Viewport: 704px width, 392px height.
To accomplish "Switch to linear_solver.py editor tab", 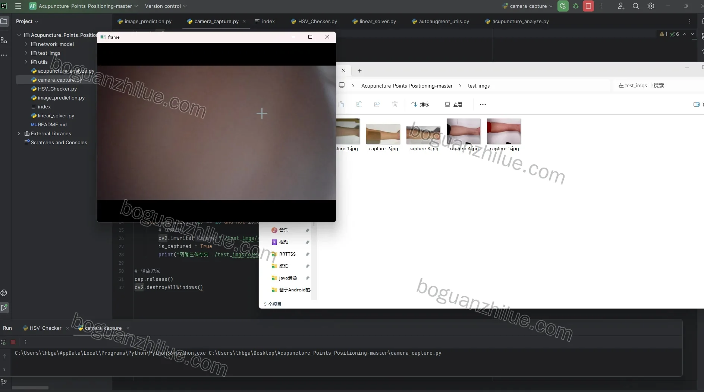I will point(374,21).
